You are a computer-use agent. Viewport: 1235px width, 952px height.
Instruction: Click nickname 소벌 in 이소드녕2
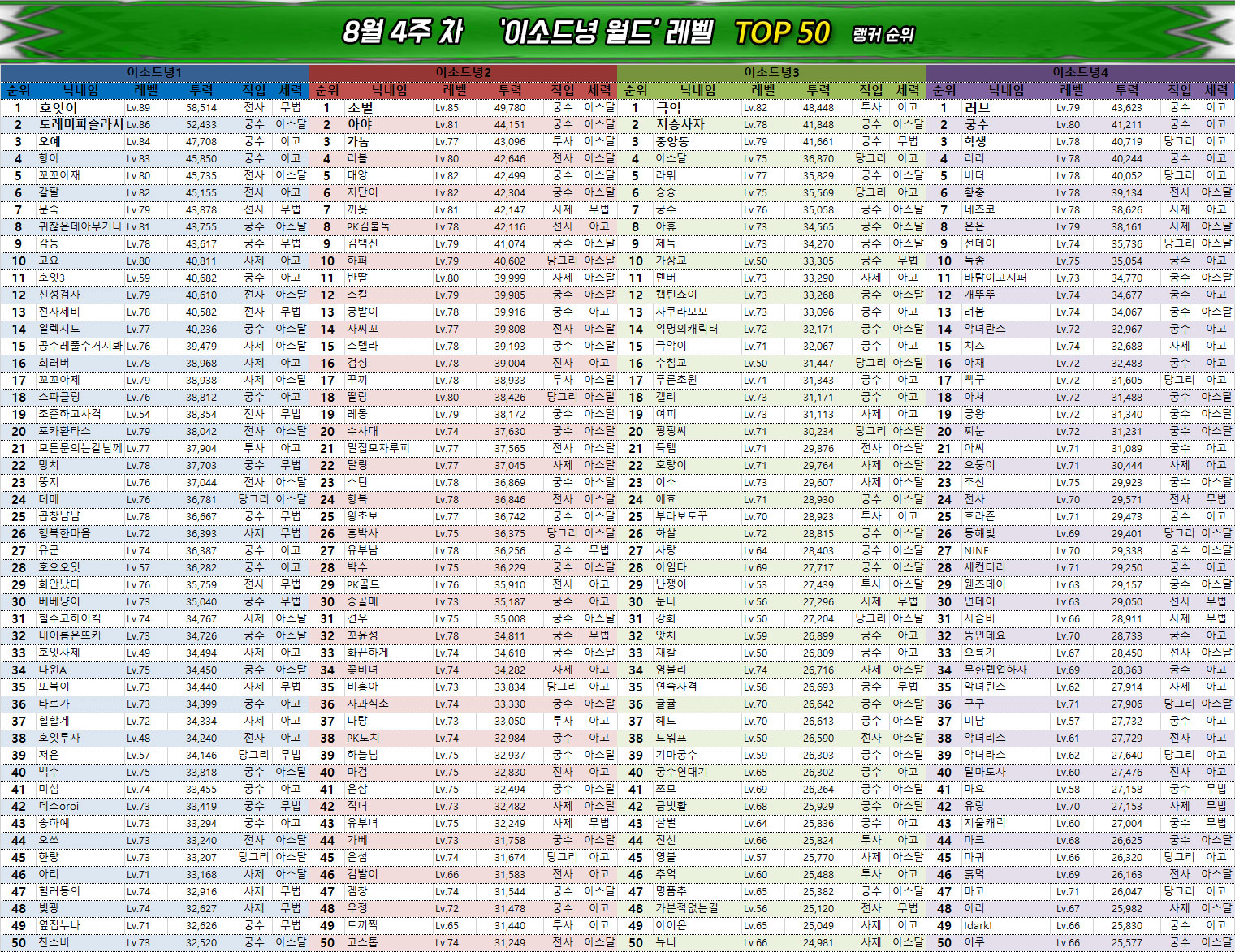tap(361, 107)
